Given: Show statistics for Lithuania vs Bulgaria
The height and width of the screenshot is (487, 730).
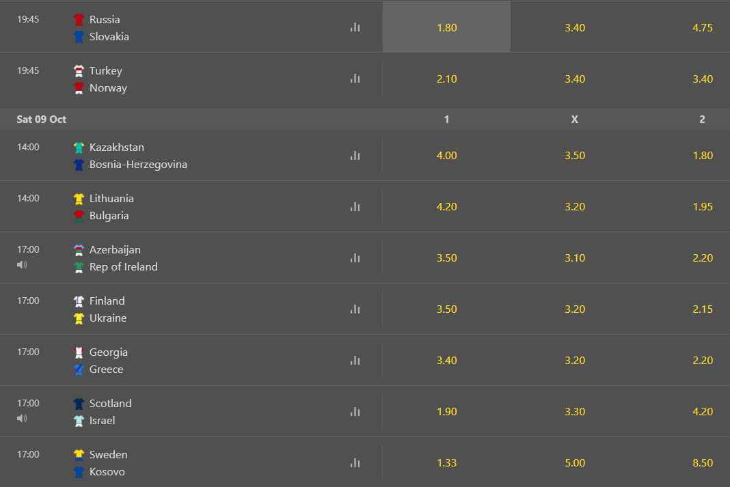Looking at the screenshot, I should click(x=355, y=206).
